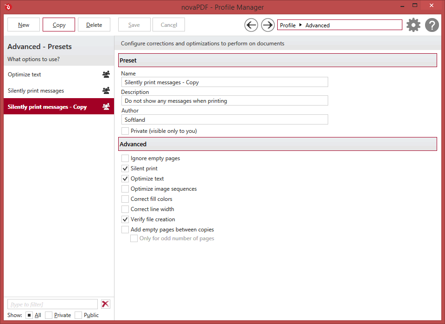The height and width of the screenshot is (324, 445).
Task: Click the preset Name input field
Action: [x=224, y=82]
